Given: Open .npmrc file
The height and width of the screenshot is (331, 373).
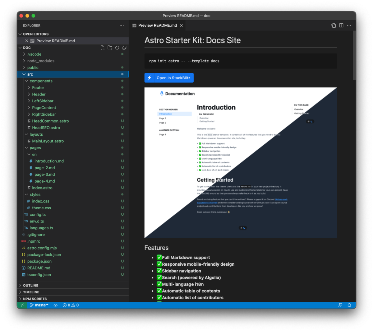Looking at the screenshot, I should click(x=73, y=241).
